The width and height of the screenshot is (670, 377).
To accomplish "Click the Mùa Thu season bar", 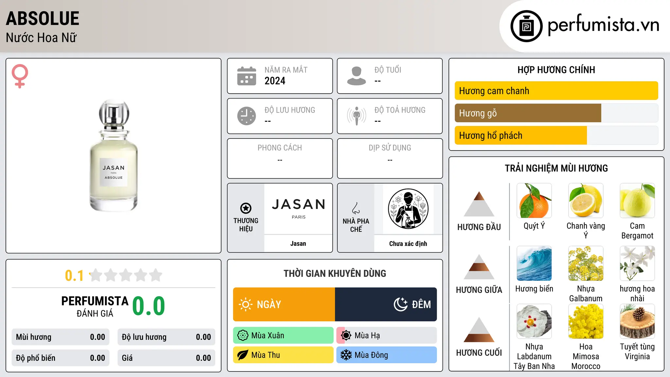I will (283, 355).
